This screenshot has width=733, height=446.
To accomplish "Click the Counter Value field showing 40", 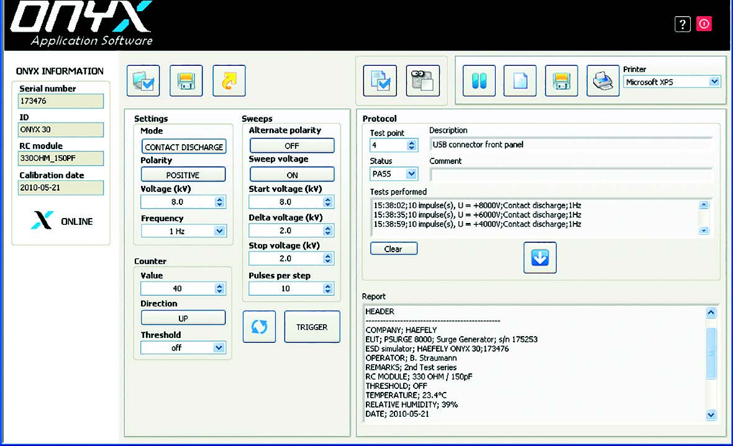I will click(x=178, y=288).
